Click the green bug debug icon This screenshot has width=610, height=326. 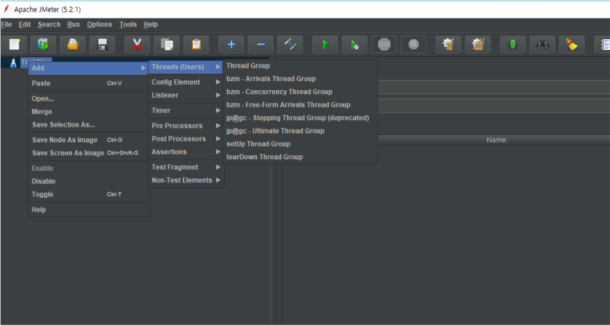(513, 44)
